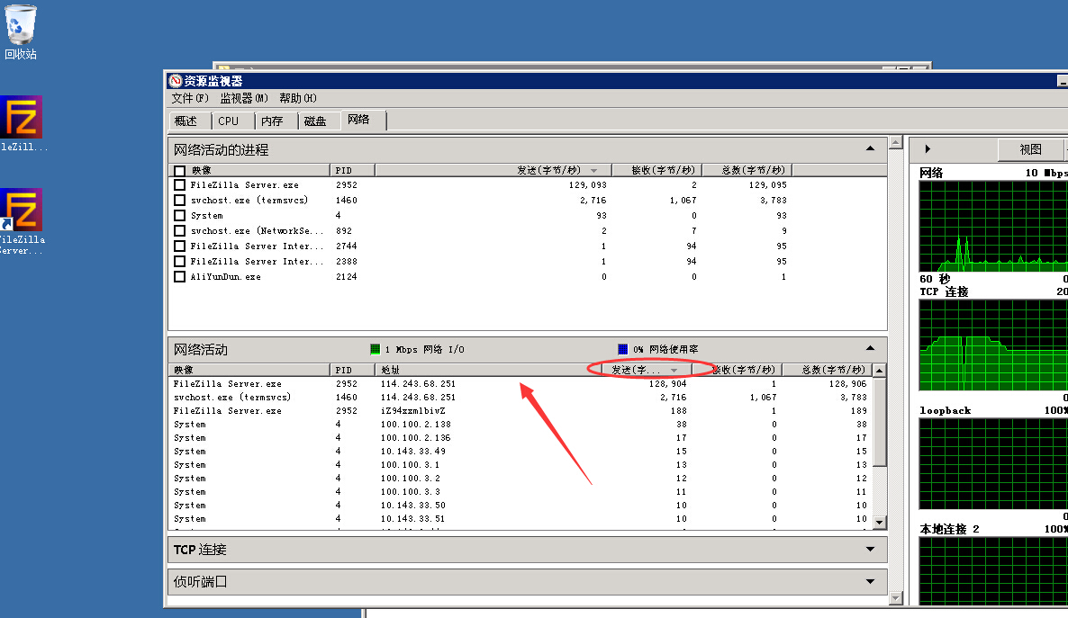Expand the listening ports section
The height and width of the screenshot is (618, 1068).
pos(869,582)
